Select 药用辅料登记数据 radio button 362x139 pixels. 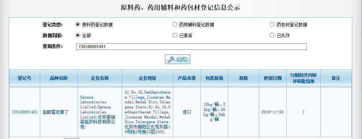tap(175, 25)
